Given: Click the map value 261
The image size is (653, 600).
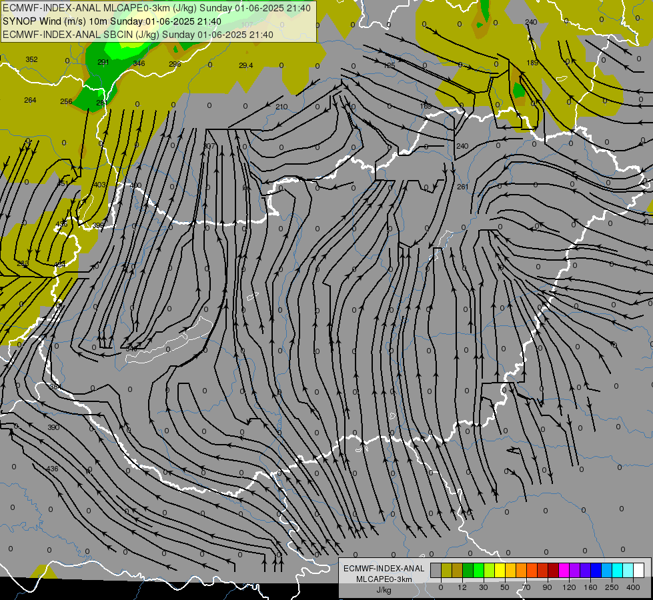Looking at the screenshot, I should click(463, 187).
